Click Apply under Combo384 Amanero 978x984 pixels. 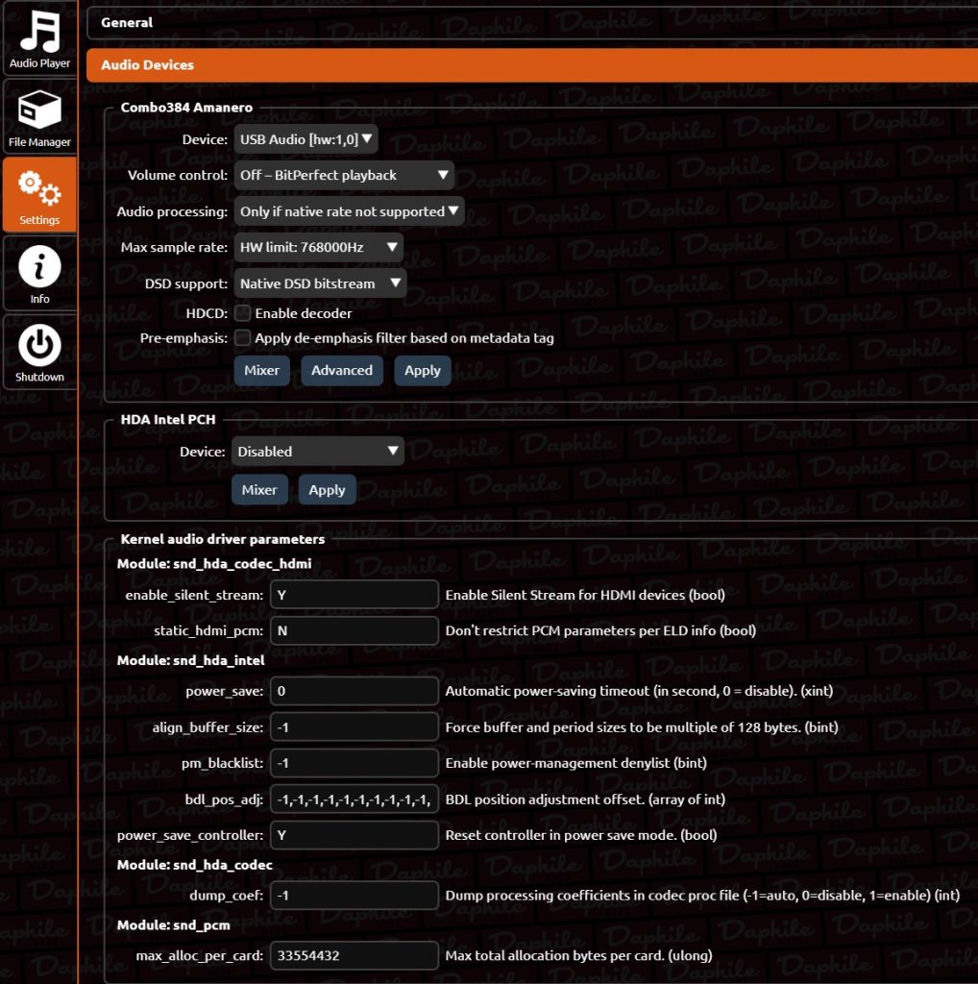pyautogui.click(x=422, y=371)
